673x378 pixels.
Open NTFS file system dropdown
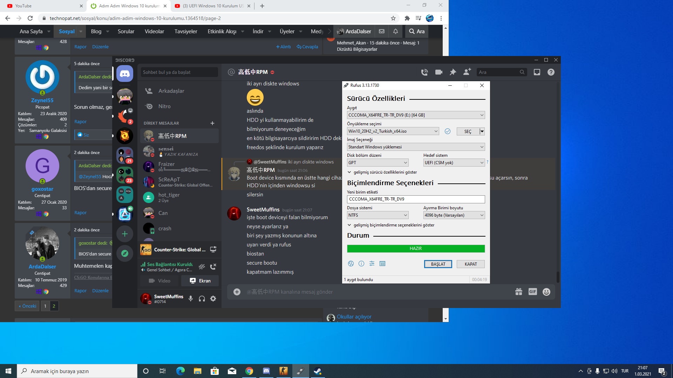point(378,215)
